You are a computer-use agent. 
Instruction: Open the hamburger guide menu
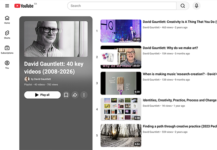(x=7, y=6)
